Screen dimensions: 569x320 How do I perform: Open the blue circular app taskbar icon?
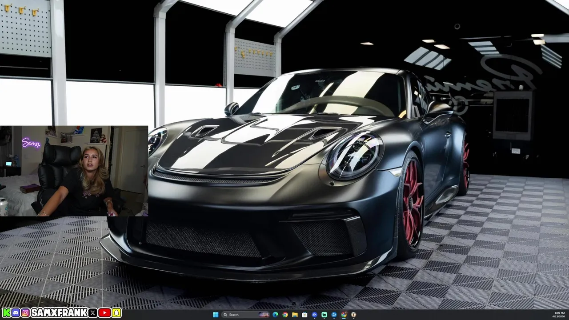(x=334, y=315)
